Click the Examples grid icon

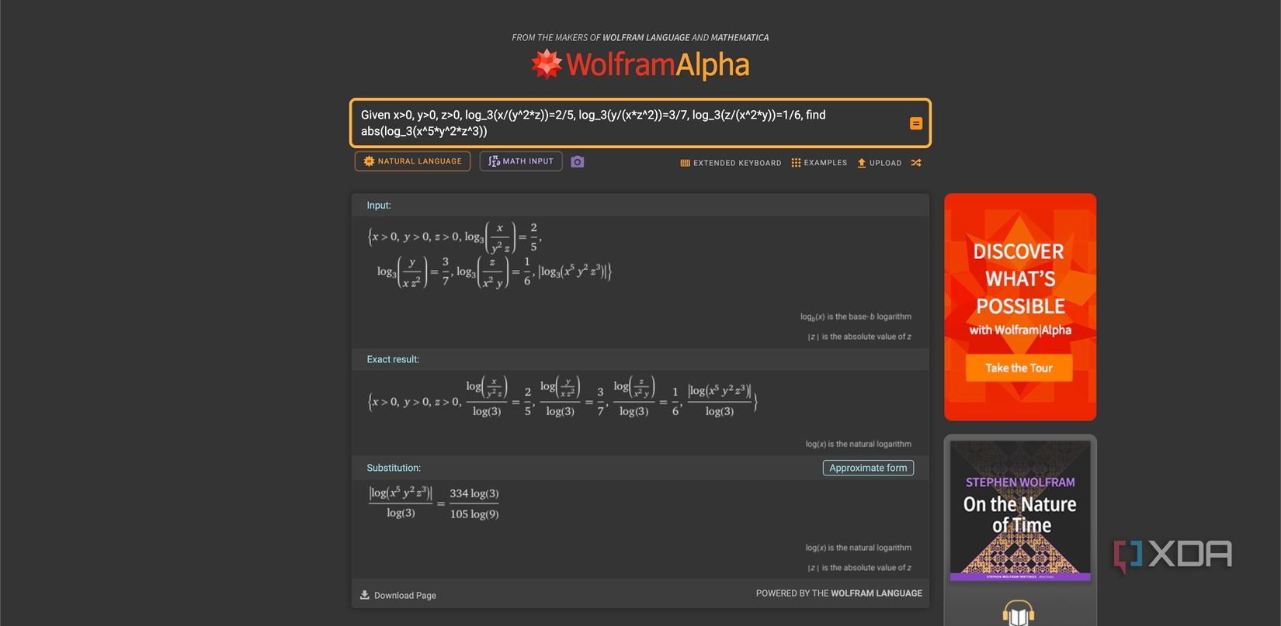[x=796, y=163]
